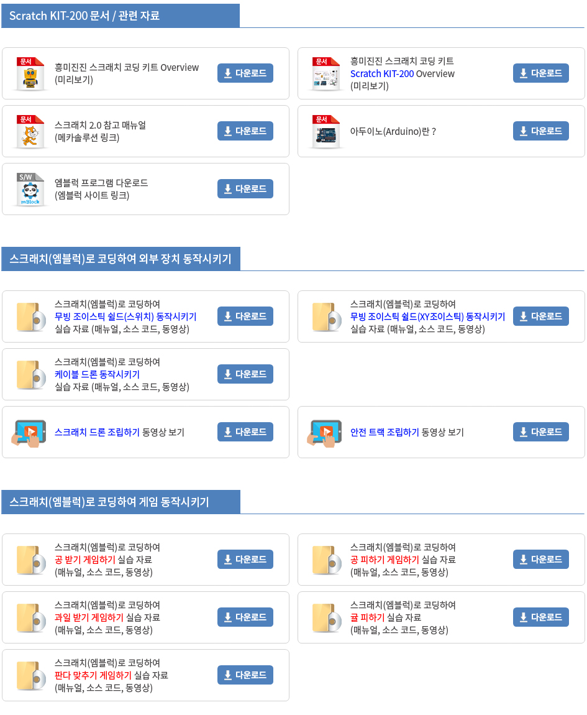Download the 엠블럭 프로그램

coord(245,189)
